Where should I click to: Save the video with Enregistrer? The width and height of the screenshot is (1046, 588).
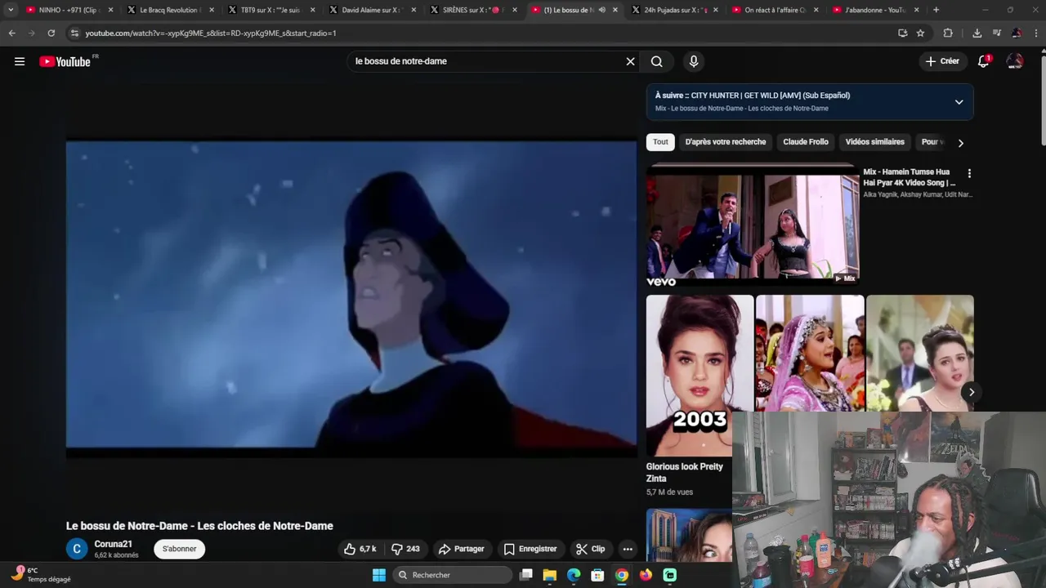tap(530, 549)
